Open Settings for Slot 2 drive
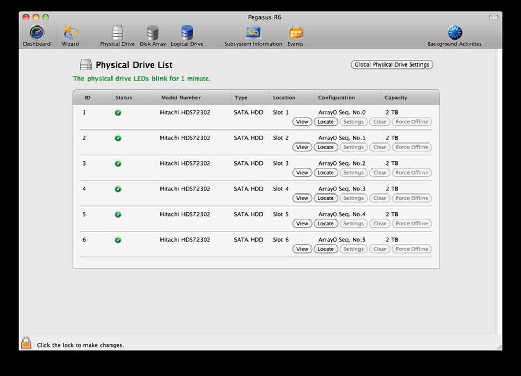 pos(354,147)
